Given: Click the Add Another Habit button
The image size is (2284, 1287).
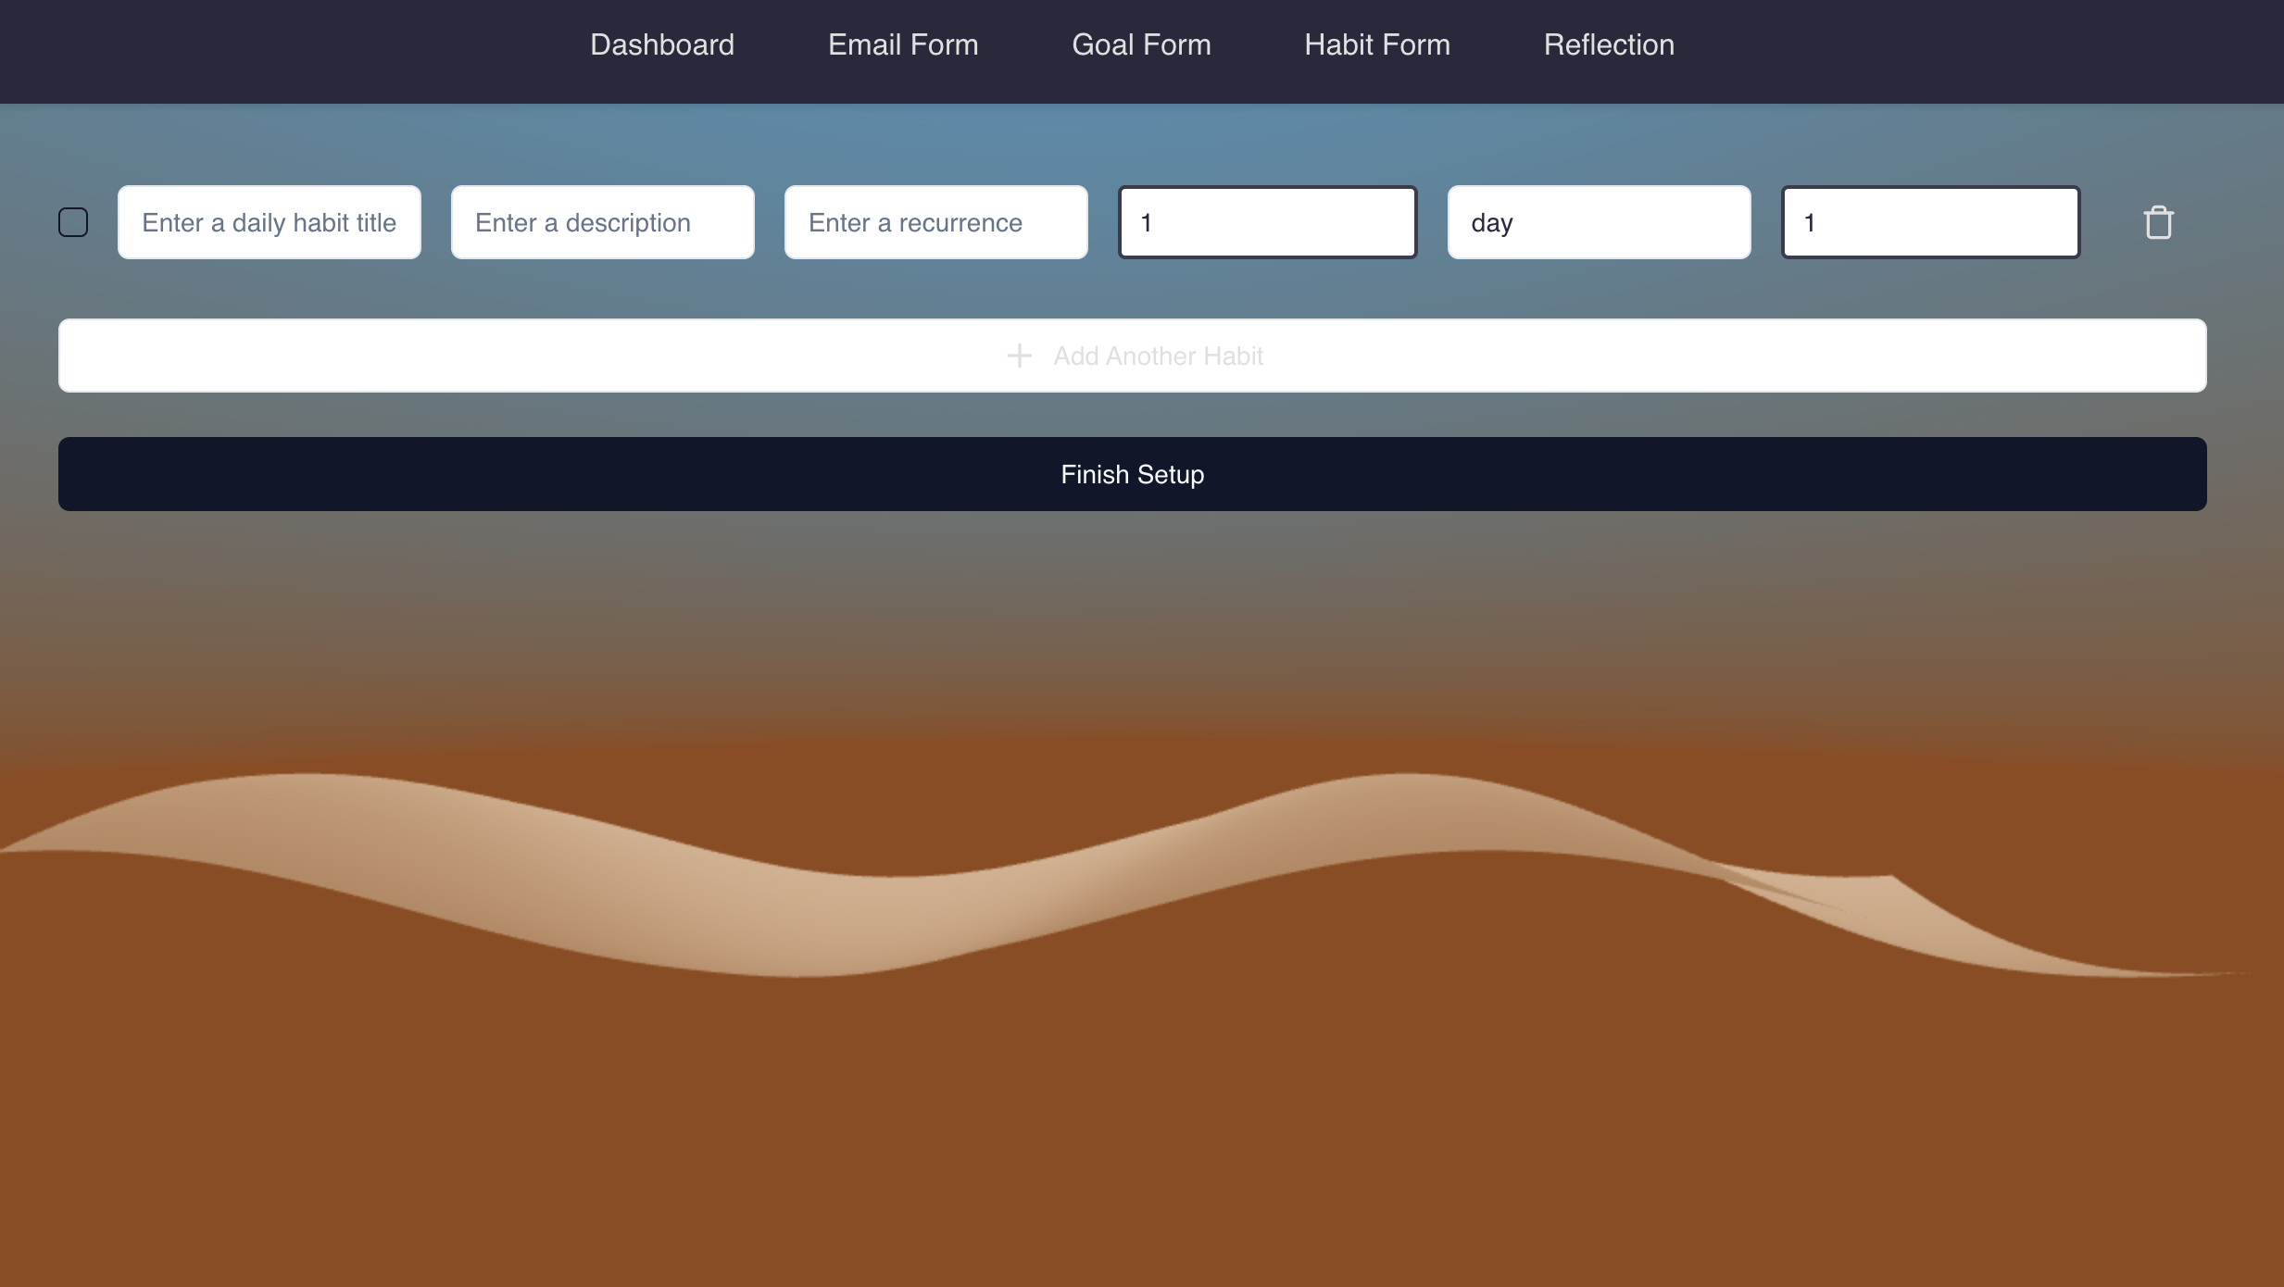Looking at the screenshot, I should coord(1158,356).
